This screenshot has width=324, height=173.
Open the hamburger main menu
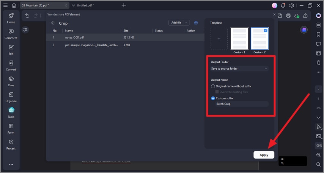coord(5,5)
